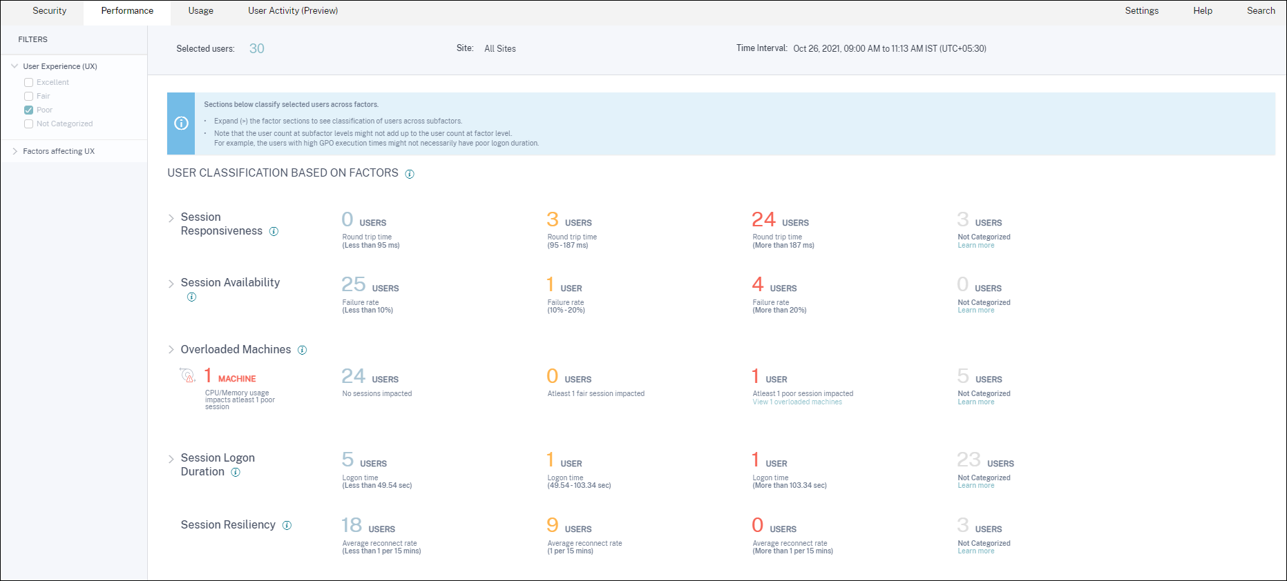
Task: Click Learn more under Session Logon Duration
Action: click(975, 486)
